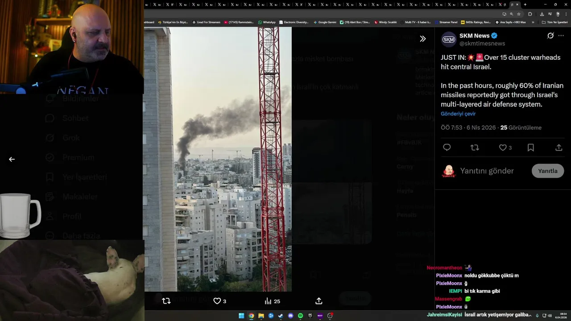Open the 'Ana Sayfa • HBO Max' bookmark
571x321 pixels.
[x=511, y=22]
